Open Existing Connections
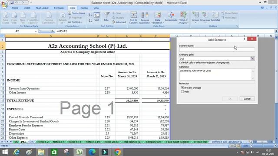 click(49, 18)
